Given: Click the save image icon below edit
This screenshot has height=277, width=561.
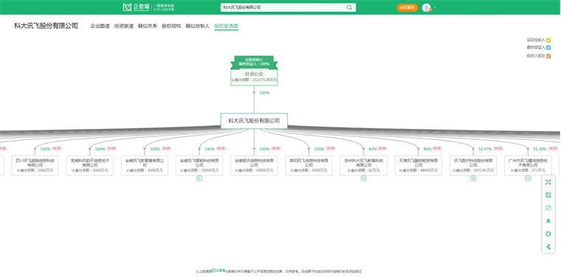Looking at the screenshot, I should click(x=548, y=208).
